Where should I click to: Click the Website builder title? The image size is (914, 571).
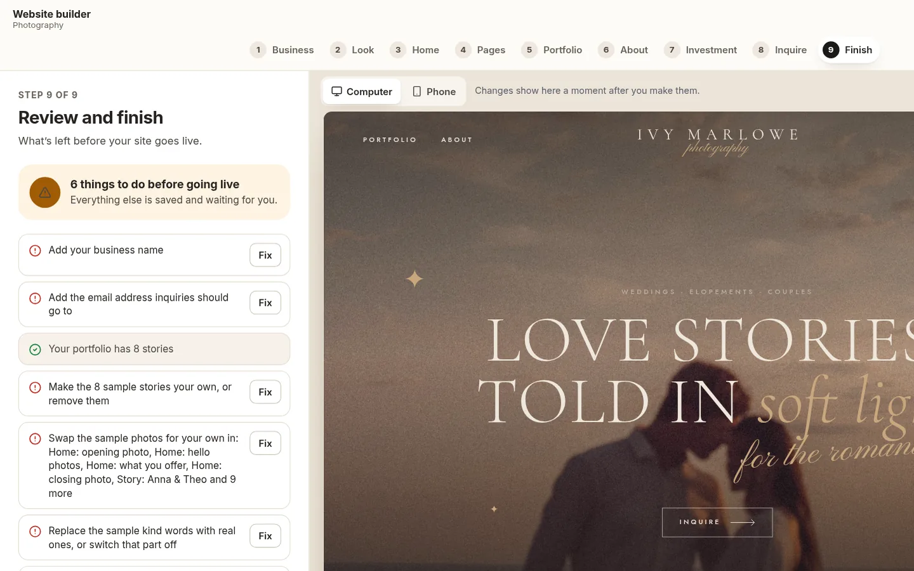51,14
